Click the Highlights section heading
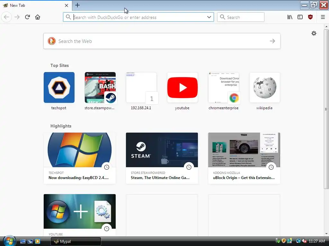The height and width of the screenshot is (246, 329). (61, 126)
